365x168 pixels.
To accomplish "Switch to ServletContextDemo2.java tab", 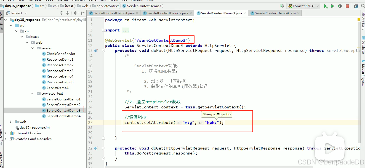I will pos(168,13).
